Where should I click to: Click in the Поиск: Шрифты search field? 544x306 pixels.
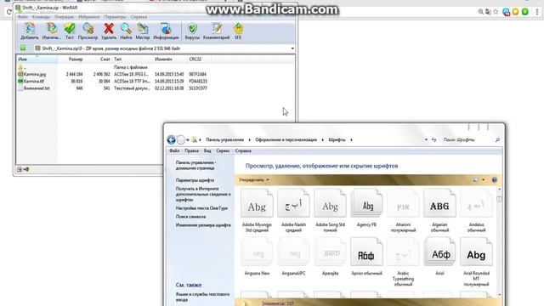click(467, 139)
